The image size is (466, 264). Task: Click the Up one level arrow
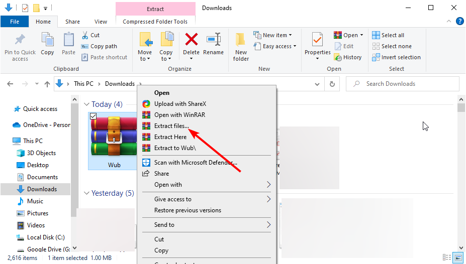(47, 84)
